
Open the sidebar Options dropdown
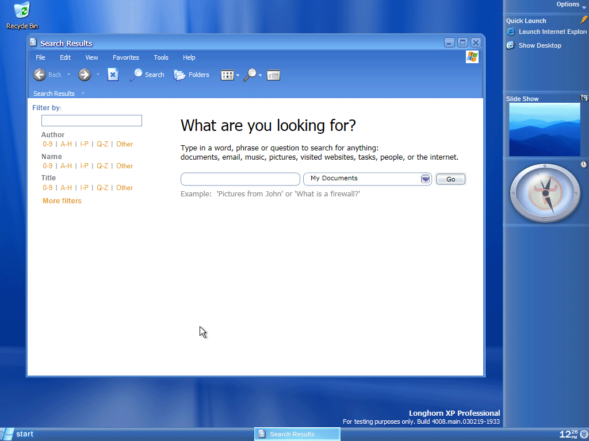pyautogui.click(x=571, y=5)
